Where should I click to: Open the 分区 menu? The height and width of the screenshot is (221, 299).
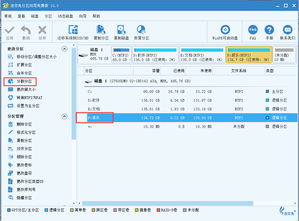pos(48,16)
